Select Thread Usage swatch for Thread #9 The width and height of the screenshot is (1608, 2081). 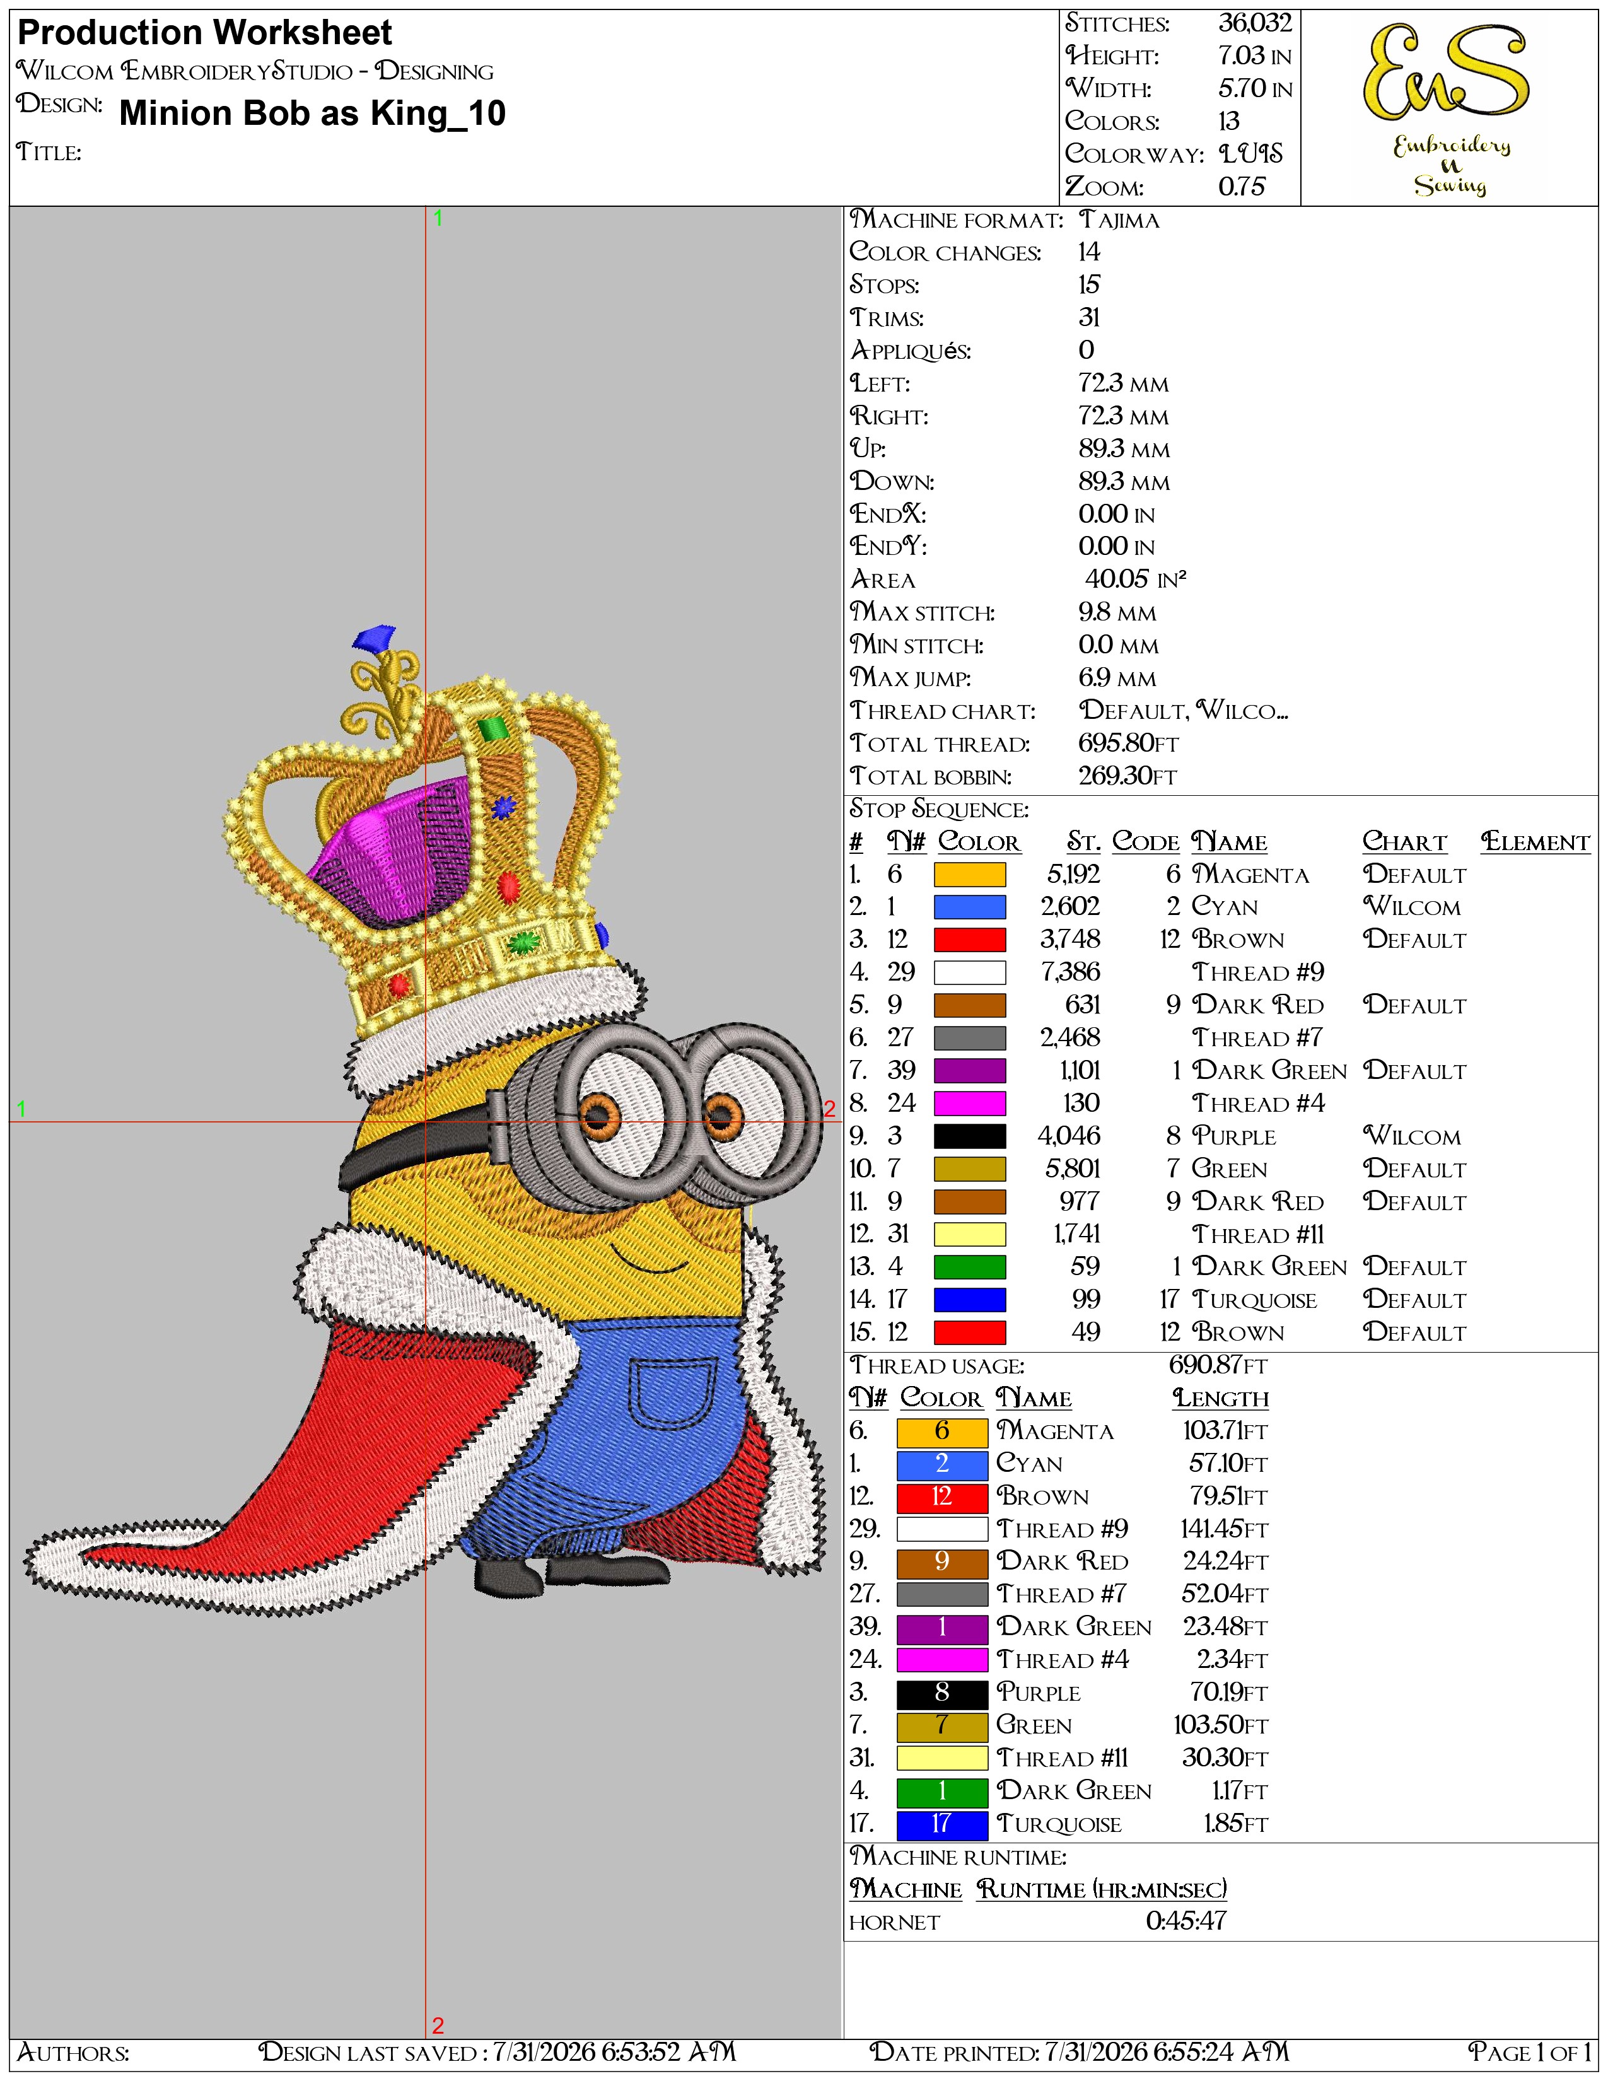coord(941,1529)
